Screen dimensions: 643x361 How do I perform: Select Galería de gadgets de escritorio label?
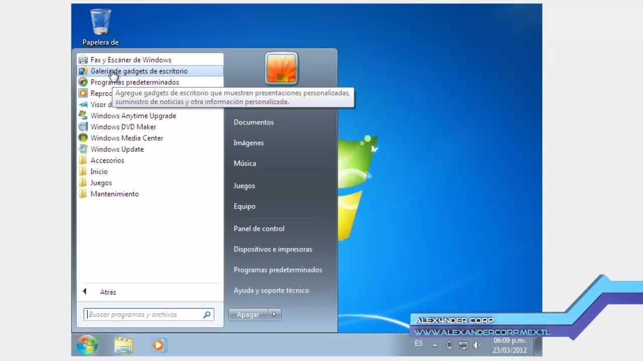coord(139,71)
